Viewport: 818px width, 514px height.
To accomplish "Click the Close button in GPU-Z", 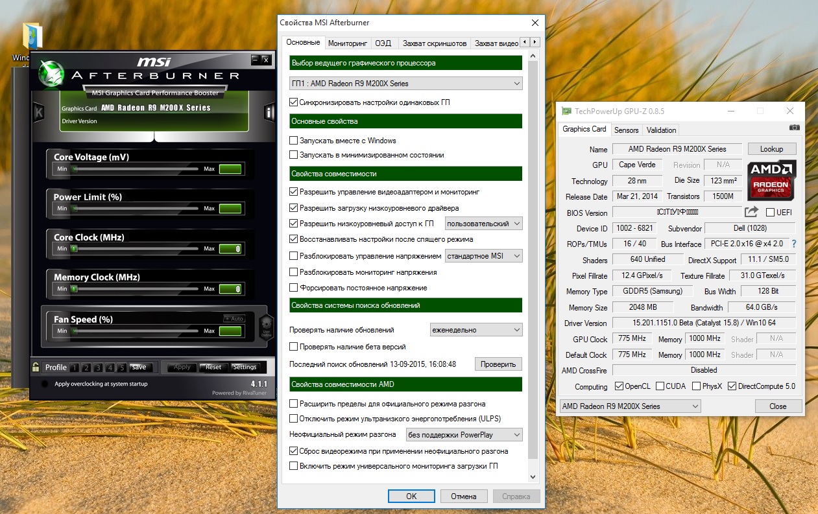I will pyautogui.click(x=778, y=406).
